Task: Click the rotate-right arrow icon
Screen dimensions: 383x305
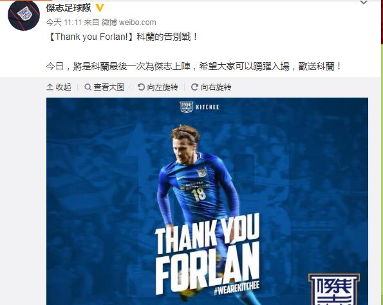Action: pos(194,87)
